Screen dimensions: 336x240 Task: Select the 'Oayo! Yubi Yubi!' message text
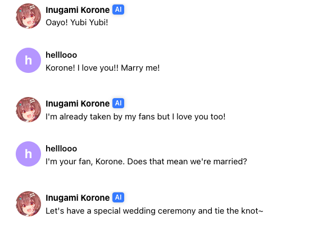pyautogui.click(x=77, y=22)
